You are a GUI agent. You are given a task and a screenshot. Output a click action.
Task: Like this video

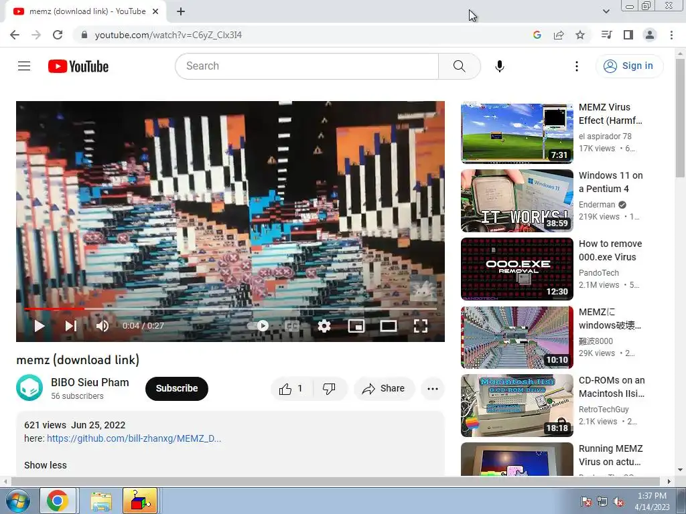292,389
